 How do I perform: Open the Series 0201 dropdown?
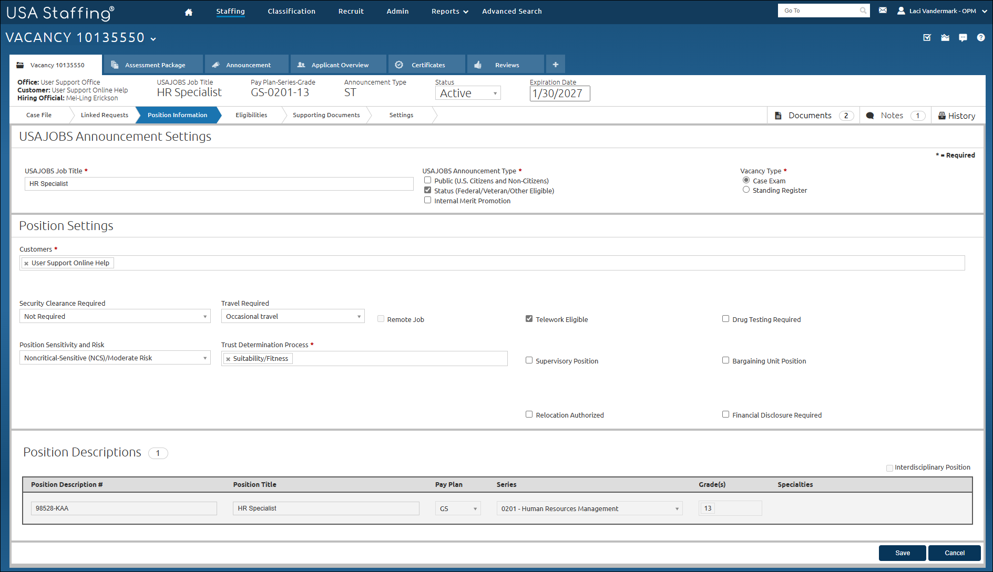click(x=590, y=508)
